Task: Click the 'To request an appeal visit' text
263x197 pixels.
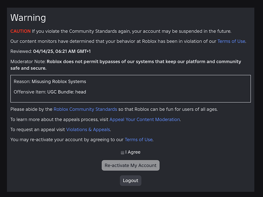Action: pos(37,129)
